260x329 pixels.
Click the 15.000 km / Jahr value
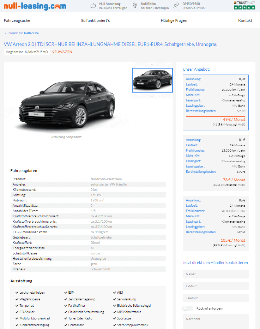point(233,151)
